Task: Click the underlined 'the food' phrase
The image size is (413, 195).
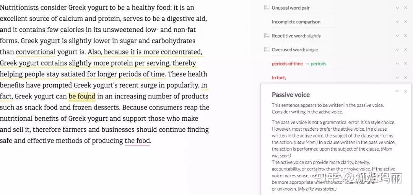Action: [x=137, y=141]
